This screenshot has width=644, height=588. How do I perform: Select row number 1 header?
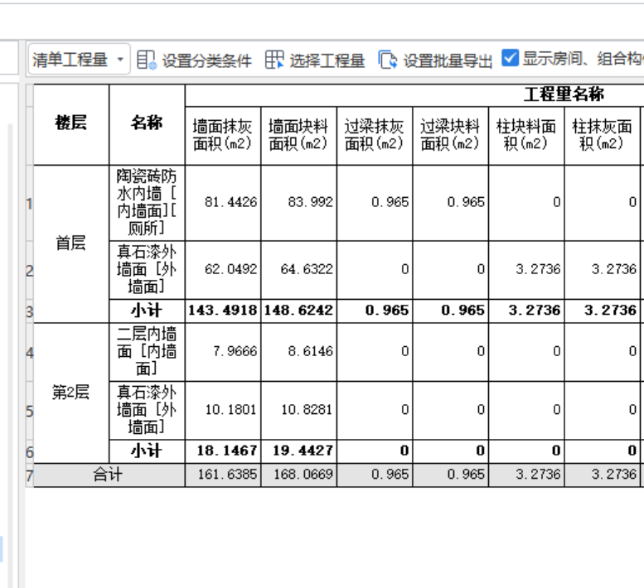30,203
